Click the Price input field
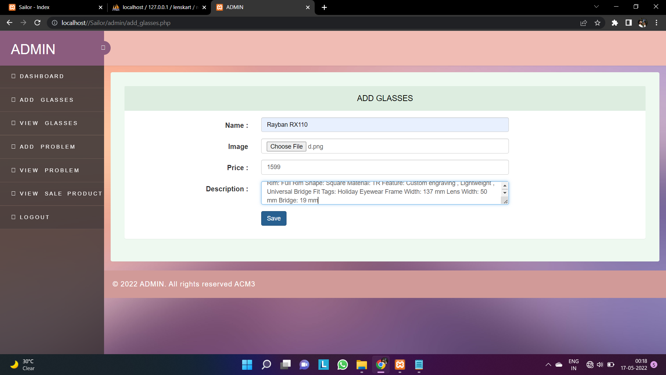666x375 pixels. coord(385,167)
